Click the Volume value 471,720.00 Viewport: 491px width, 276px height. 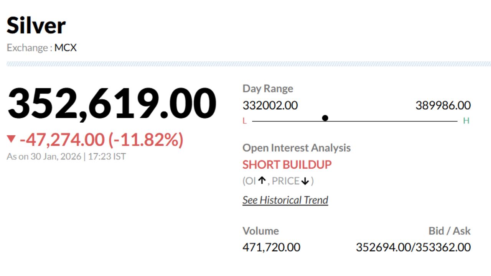point(271,247)
